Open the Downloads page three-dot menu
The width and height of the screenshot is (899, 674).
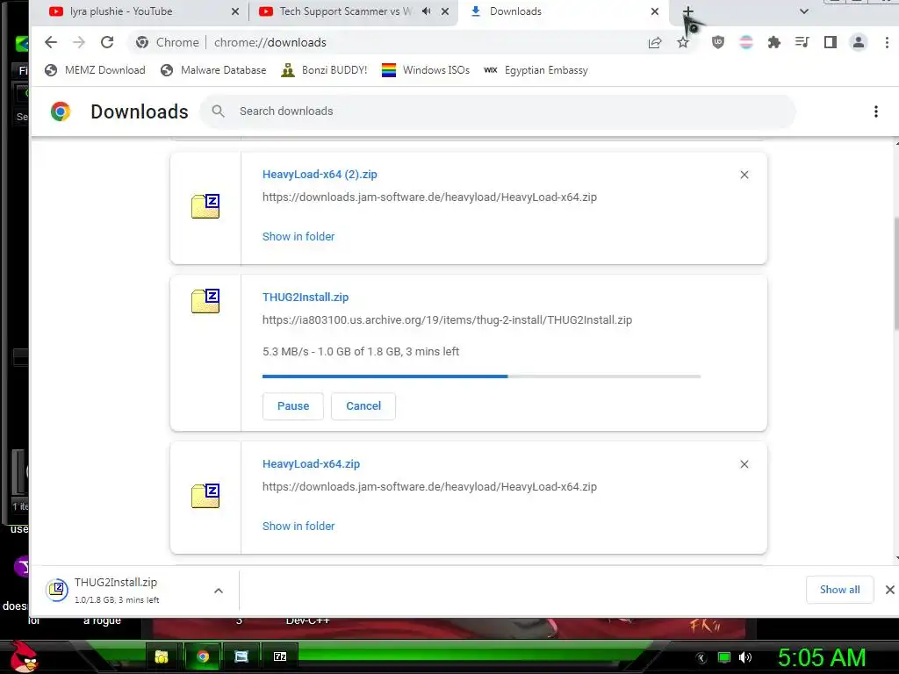[875, 111]
